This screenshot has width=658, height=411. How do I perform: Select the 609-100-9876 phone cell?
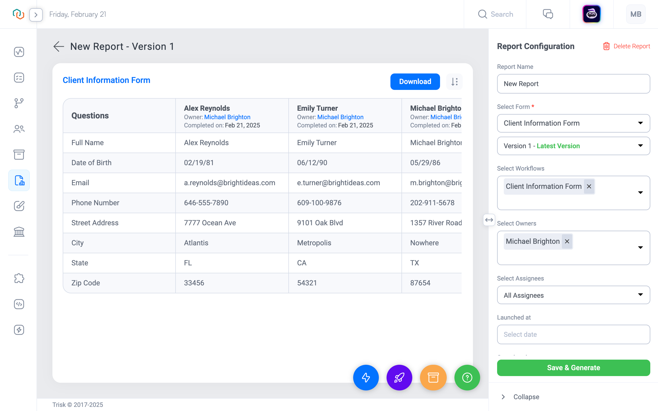(x=345, y=203)
